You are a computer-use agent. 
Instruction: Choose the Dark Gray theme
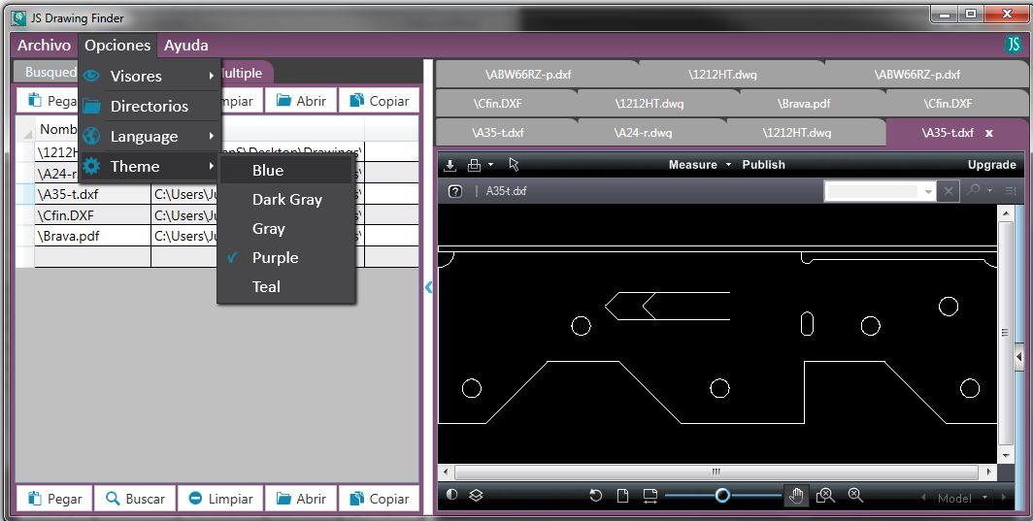286,200
